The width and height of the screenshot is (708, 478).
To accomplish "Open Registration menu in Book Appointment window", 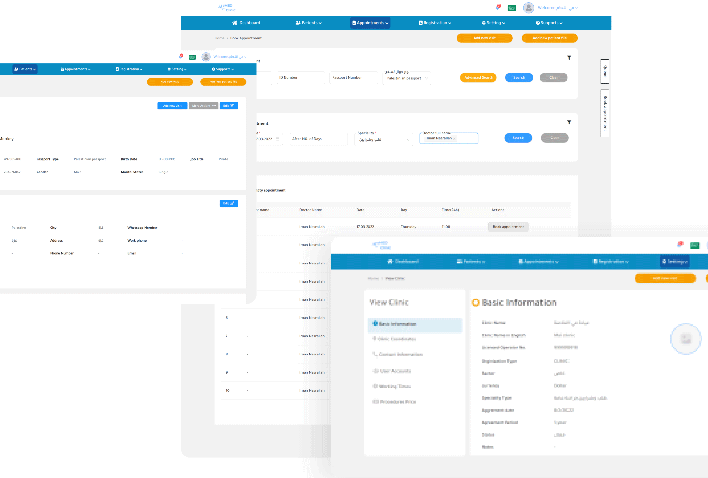I will click(435, 23).
